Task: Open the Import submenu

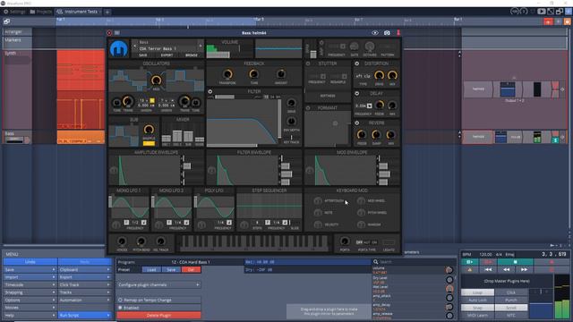Action: click(30, 277)
